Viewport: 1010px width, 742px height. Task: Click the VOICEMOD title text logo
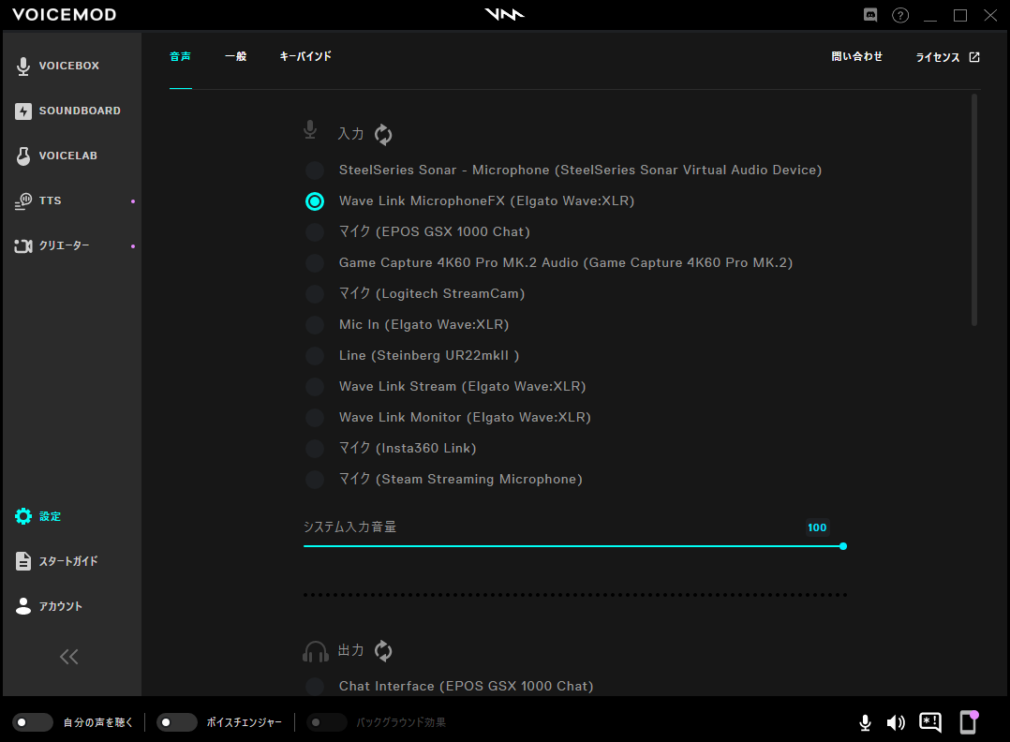click(x=65, y=15)
